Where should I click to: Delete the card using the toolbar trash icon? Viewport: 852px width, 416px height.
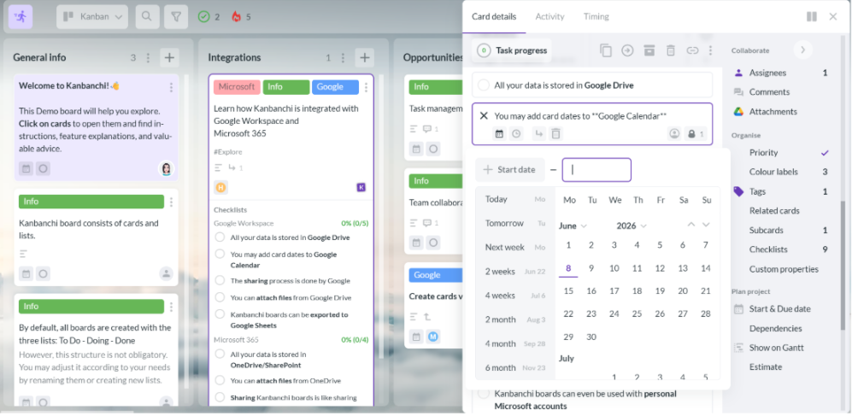point(671,50)
